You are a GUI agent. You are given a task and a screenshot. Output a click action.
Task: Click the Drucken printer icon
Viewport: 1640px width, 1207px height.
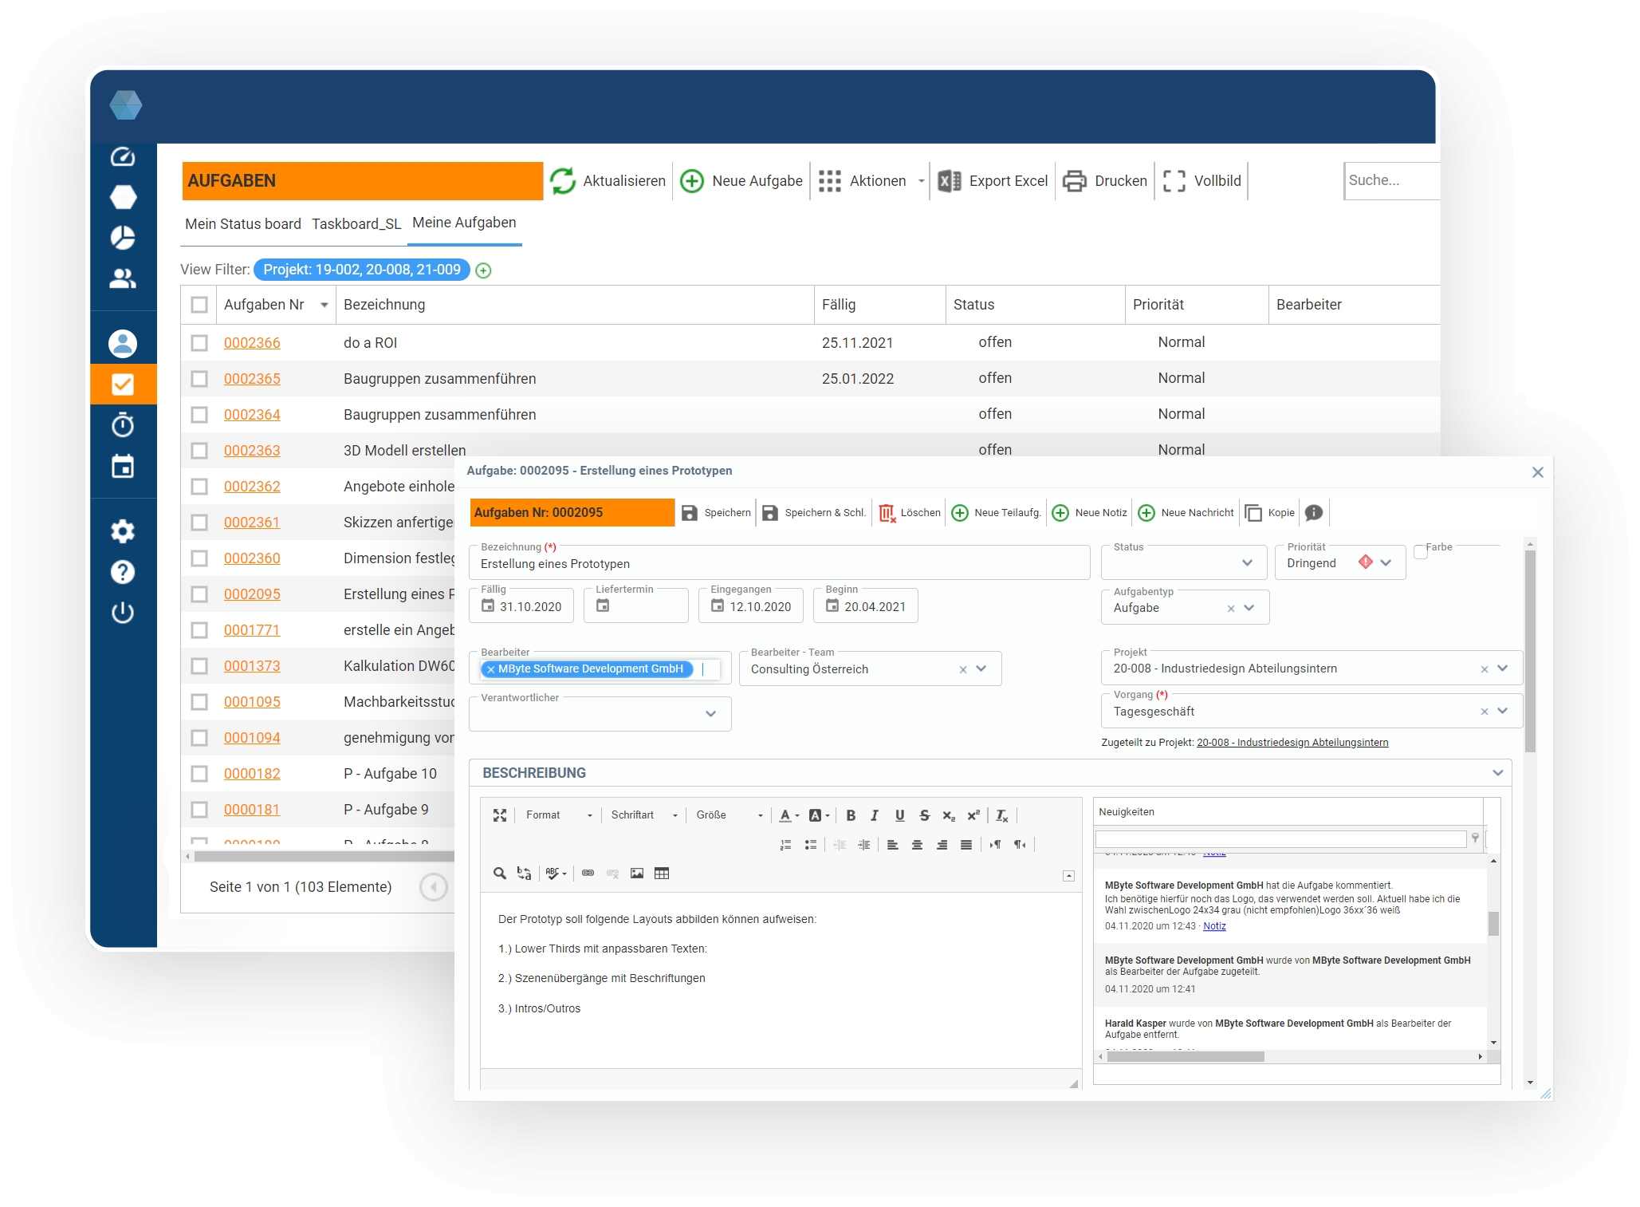[1075, 181]
